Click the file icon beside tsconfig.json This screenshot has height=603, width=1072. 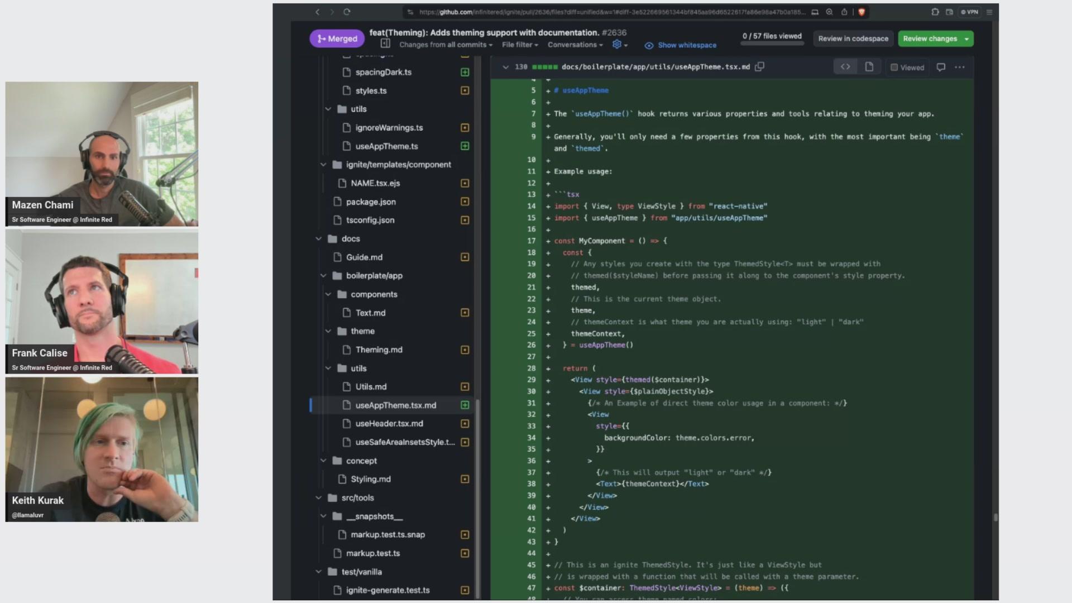coord(337,220)
